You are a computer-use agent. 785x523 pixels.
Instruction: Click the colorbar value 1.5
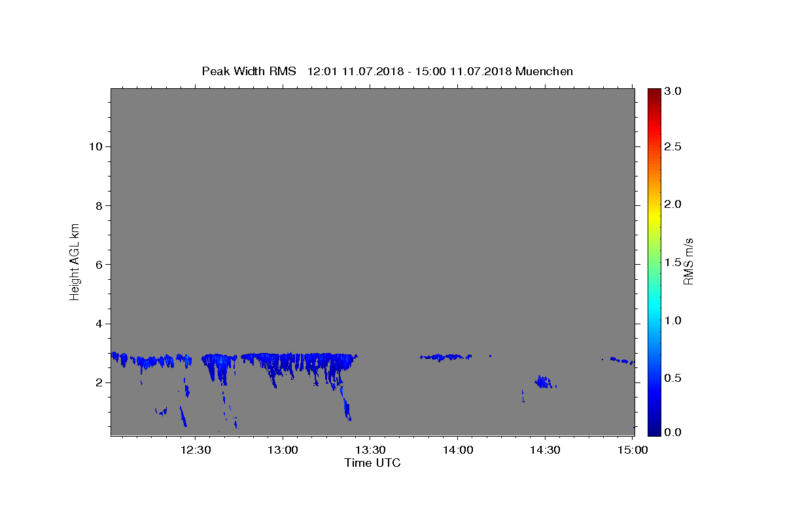point(672,262)
